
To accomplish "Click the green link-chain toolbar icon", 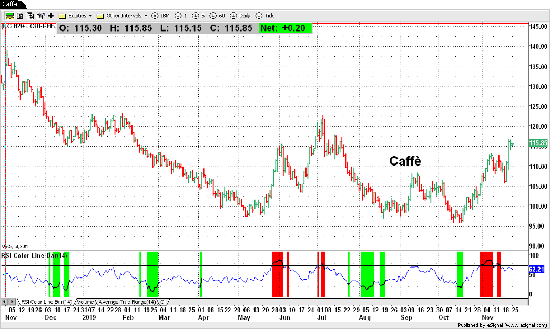I will point(9,16).
